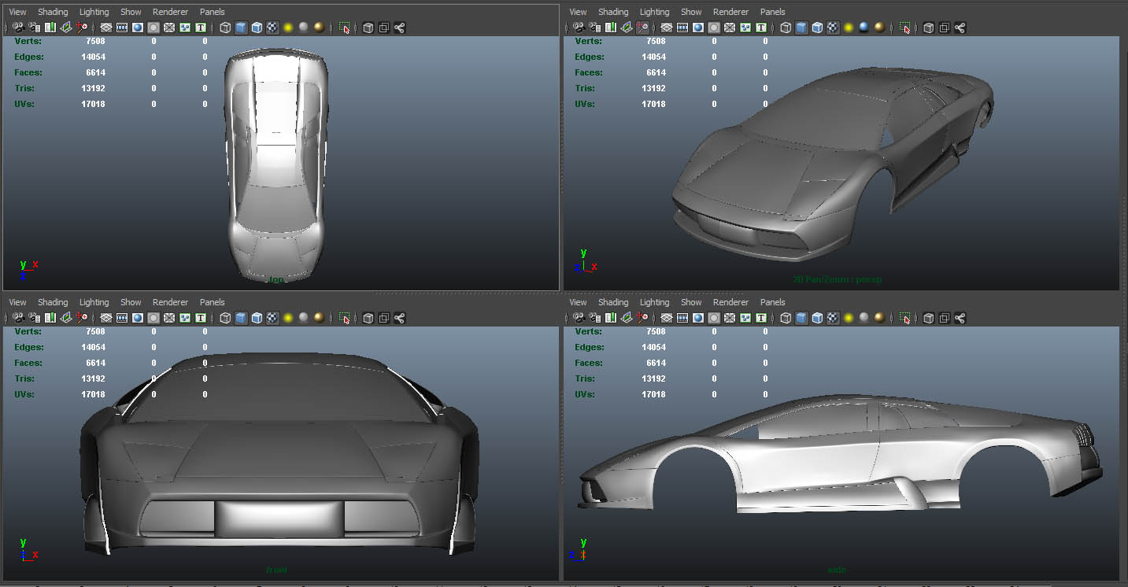Click grey Shadows sphere in front panel

pos(303,318)
